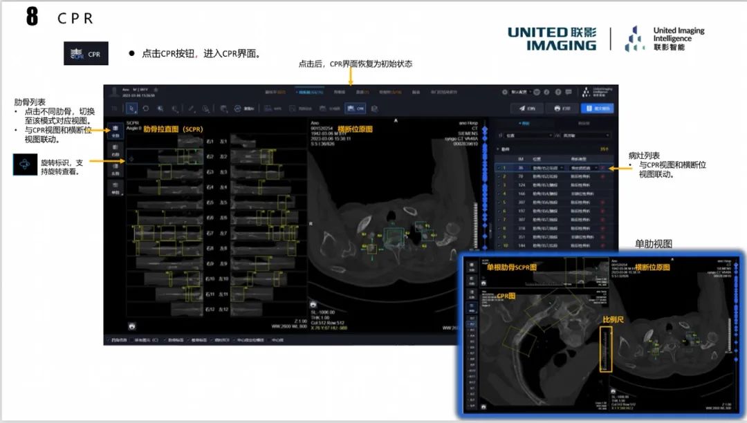The image size is (747, 423).
Task: Click the vertical scale ruler in the axial view
Action: tap(474, 225)
